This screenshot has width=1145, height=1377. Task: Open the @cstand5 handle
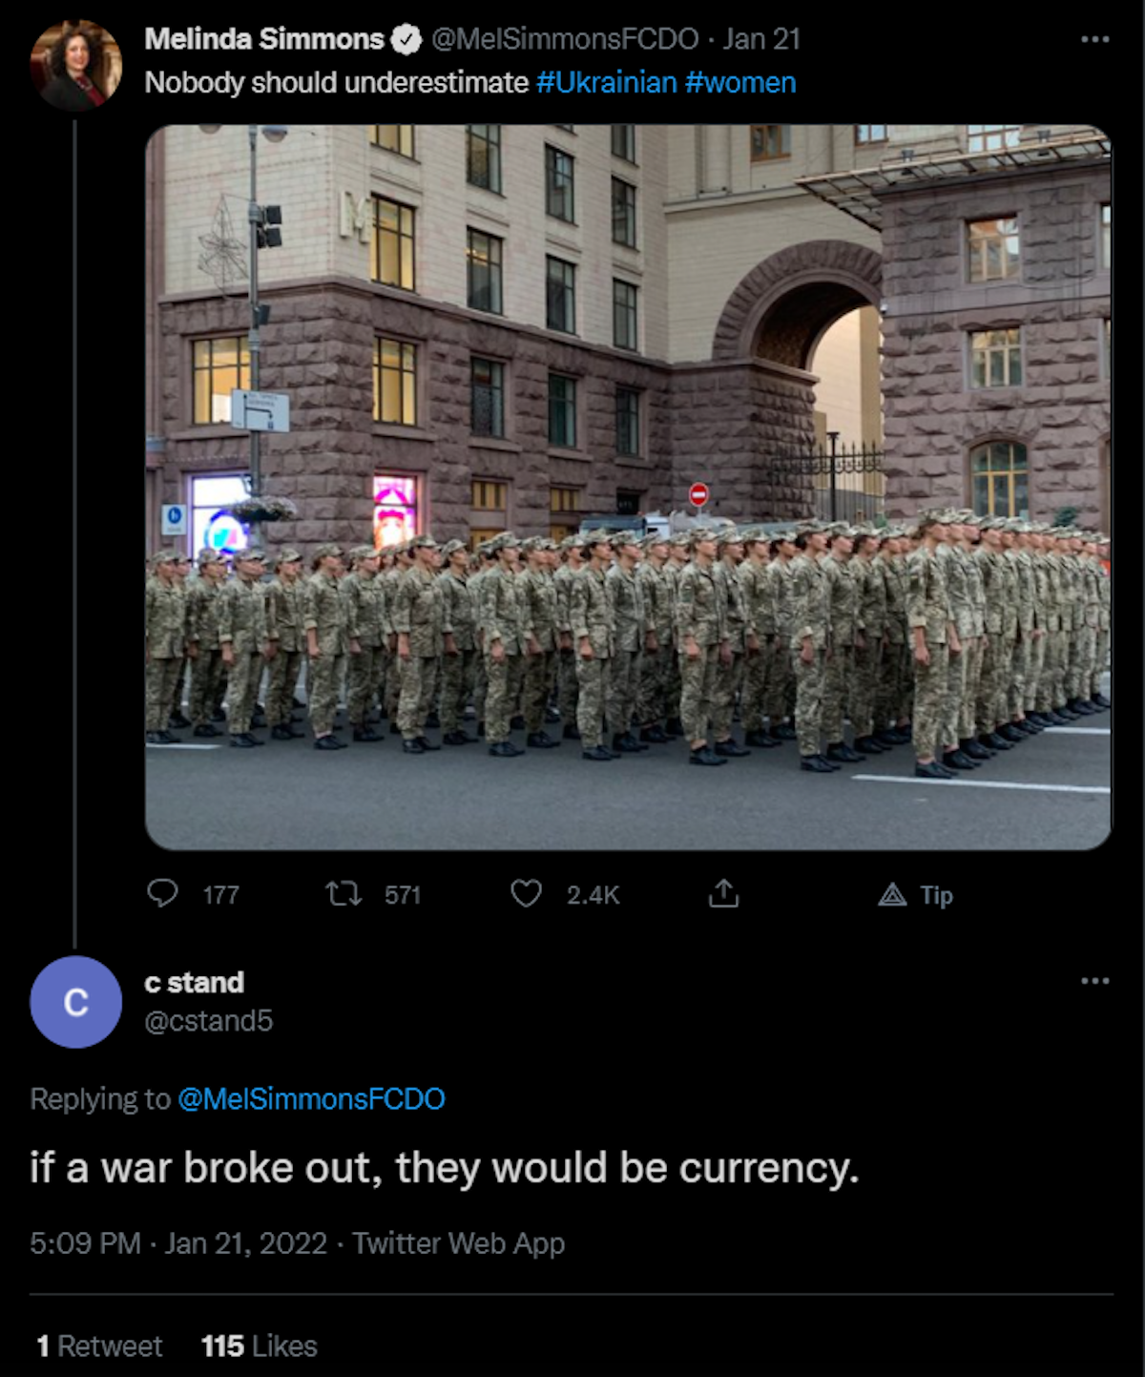pos(209,1021)
